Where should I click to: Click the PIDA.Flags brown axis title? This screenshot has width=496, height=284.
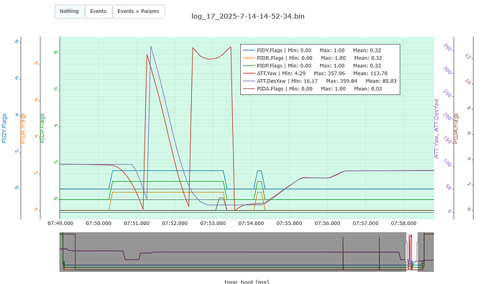click(456, 129)
